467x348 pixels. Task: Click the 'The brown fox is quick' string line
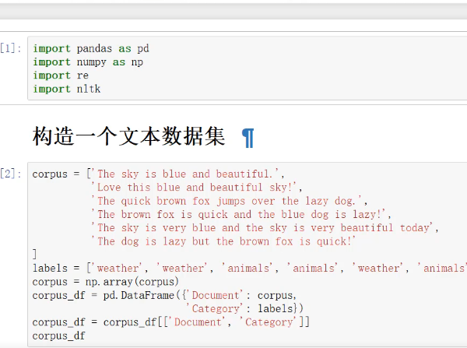[x=241, y=214]
